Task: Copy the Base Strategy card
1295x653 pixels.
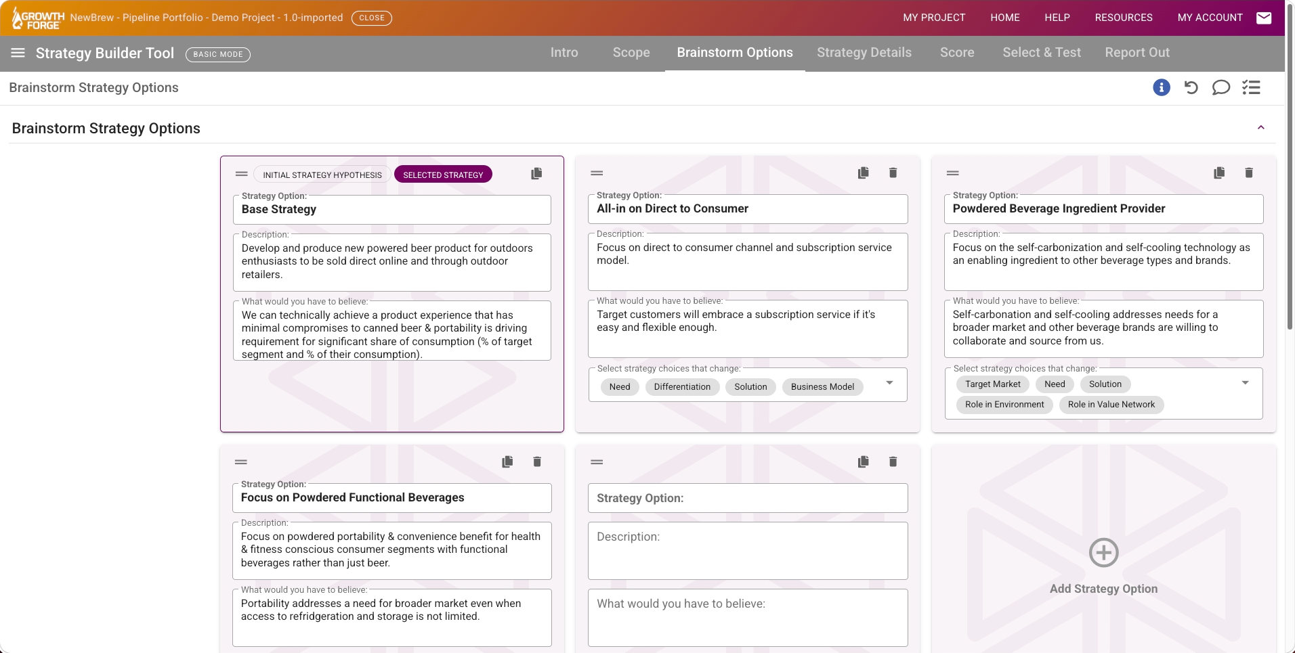Action: pos(536,174)
